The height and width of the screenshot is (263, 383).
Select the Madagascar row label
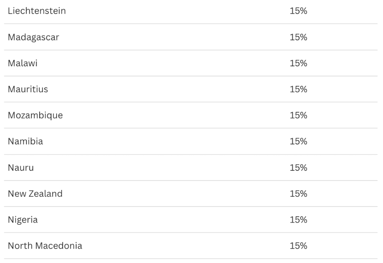(33, 37)
